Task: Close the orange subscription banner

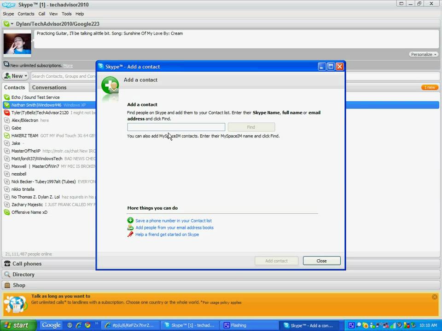Action: click(434, 297)
